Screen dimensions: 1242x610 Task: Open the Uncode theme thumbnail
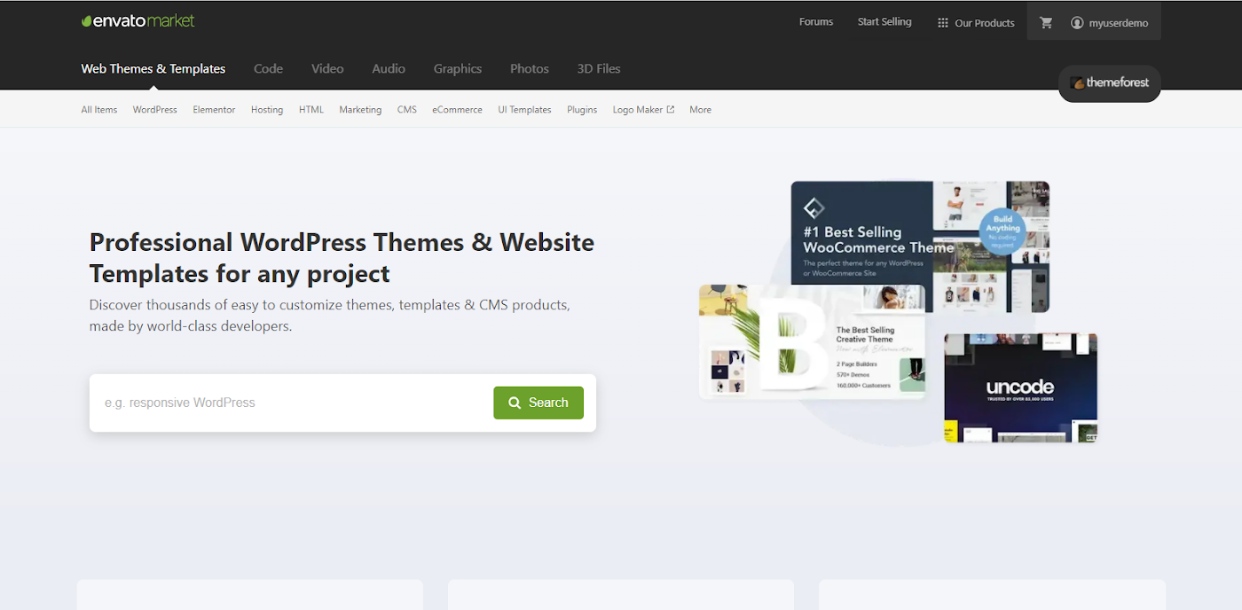point(1020,388)
